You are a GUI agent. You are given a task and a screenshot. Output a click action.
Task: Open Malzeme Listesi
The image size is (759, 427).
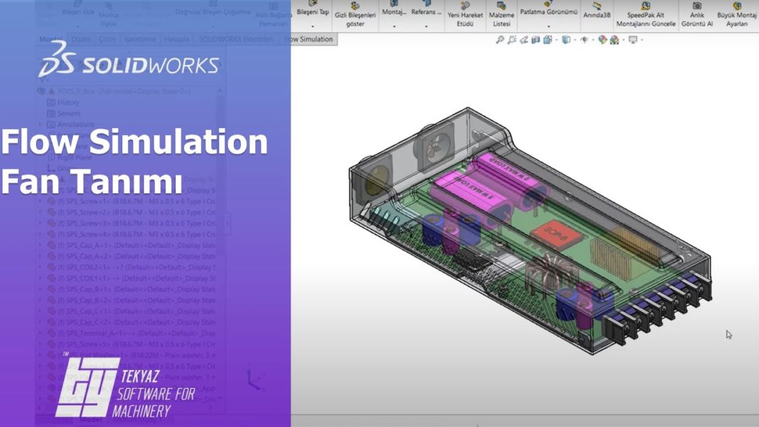pyautogui.click(x=502, y=14)
